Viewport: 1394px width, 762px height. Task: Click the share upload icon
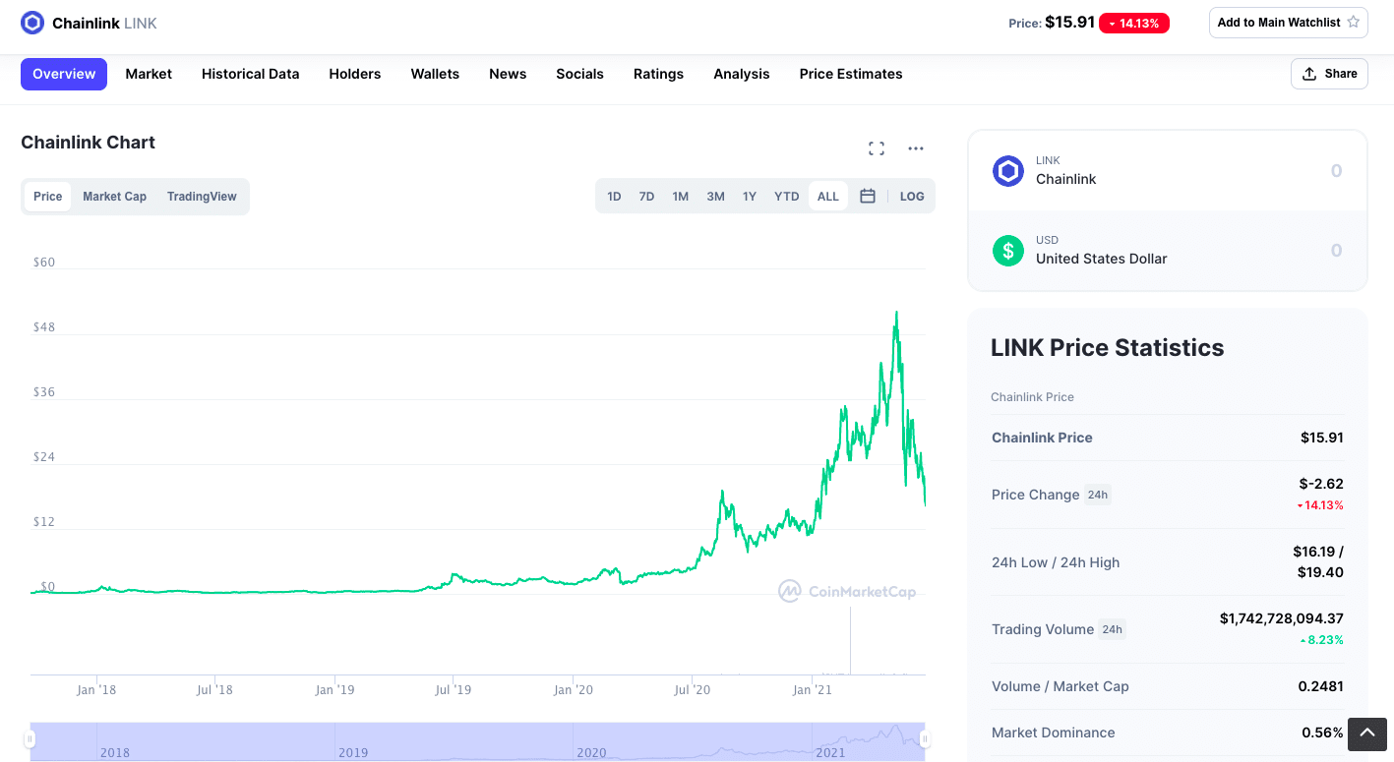(x=1309, y=74)
